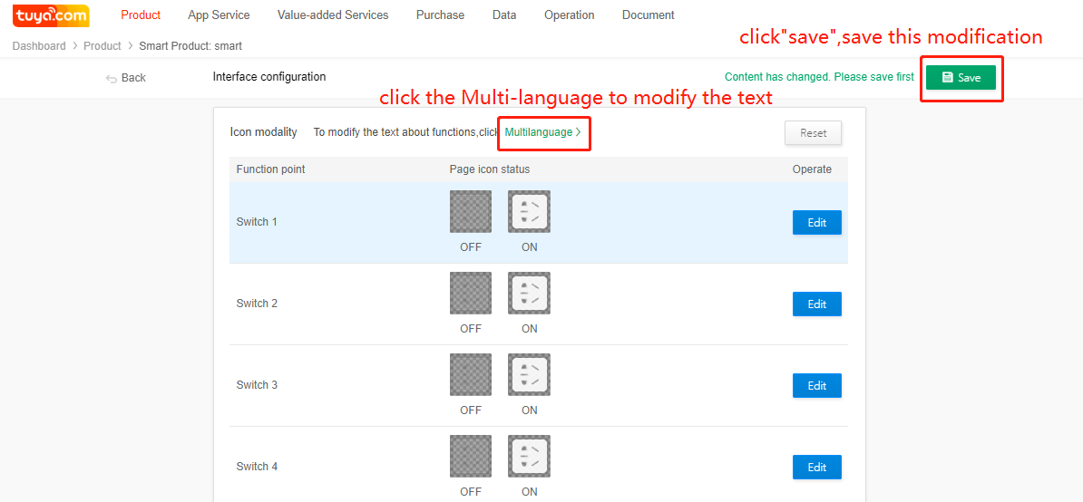
Task: Select Switch 3 ON icon thumbnail
Action: (x=529, y=374)
